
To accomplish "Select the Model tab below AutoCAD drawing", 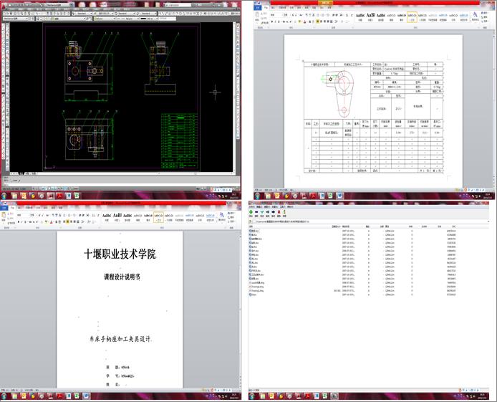I will [x=21, y=173].
